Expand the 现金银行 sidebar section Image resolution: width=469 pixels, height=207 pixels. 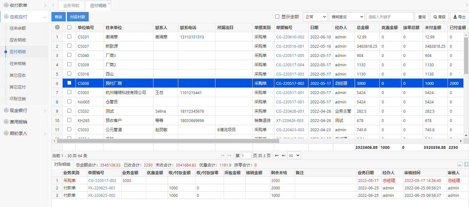[45, 110]
